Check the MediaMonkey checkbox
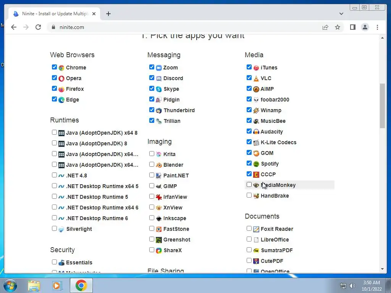This screenshot has height=293, width=391. 249,185
